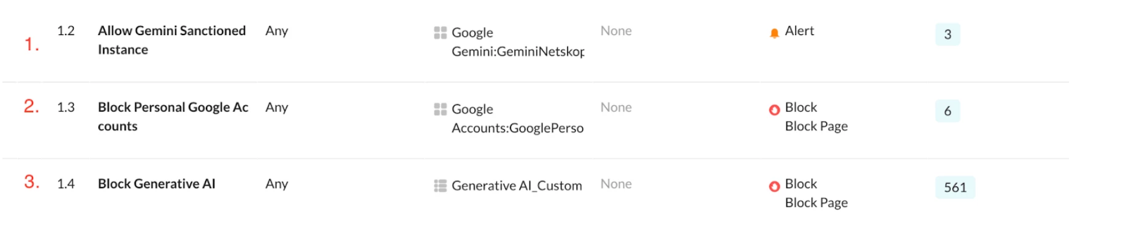Click the red Block icon in rule 1.4

pyautogui.click(x=774, y=186)
